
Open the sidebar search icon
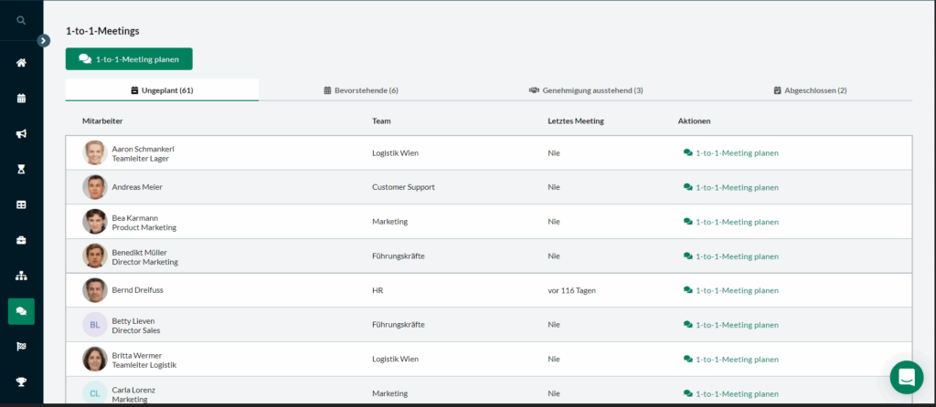[x=21, y=20]
